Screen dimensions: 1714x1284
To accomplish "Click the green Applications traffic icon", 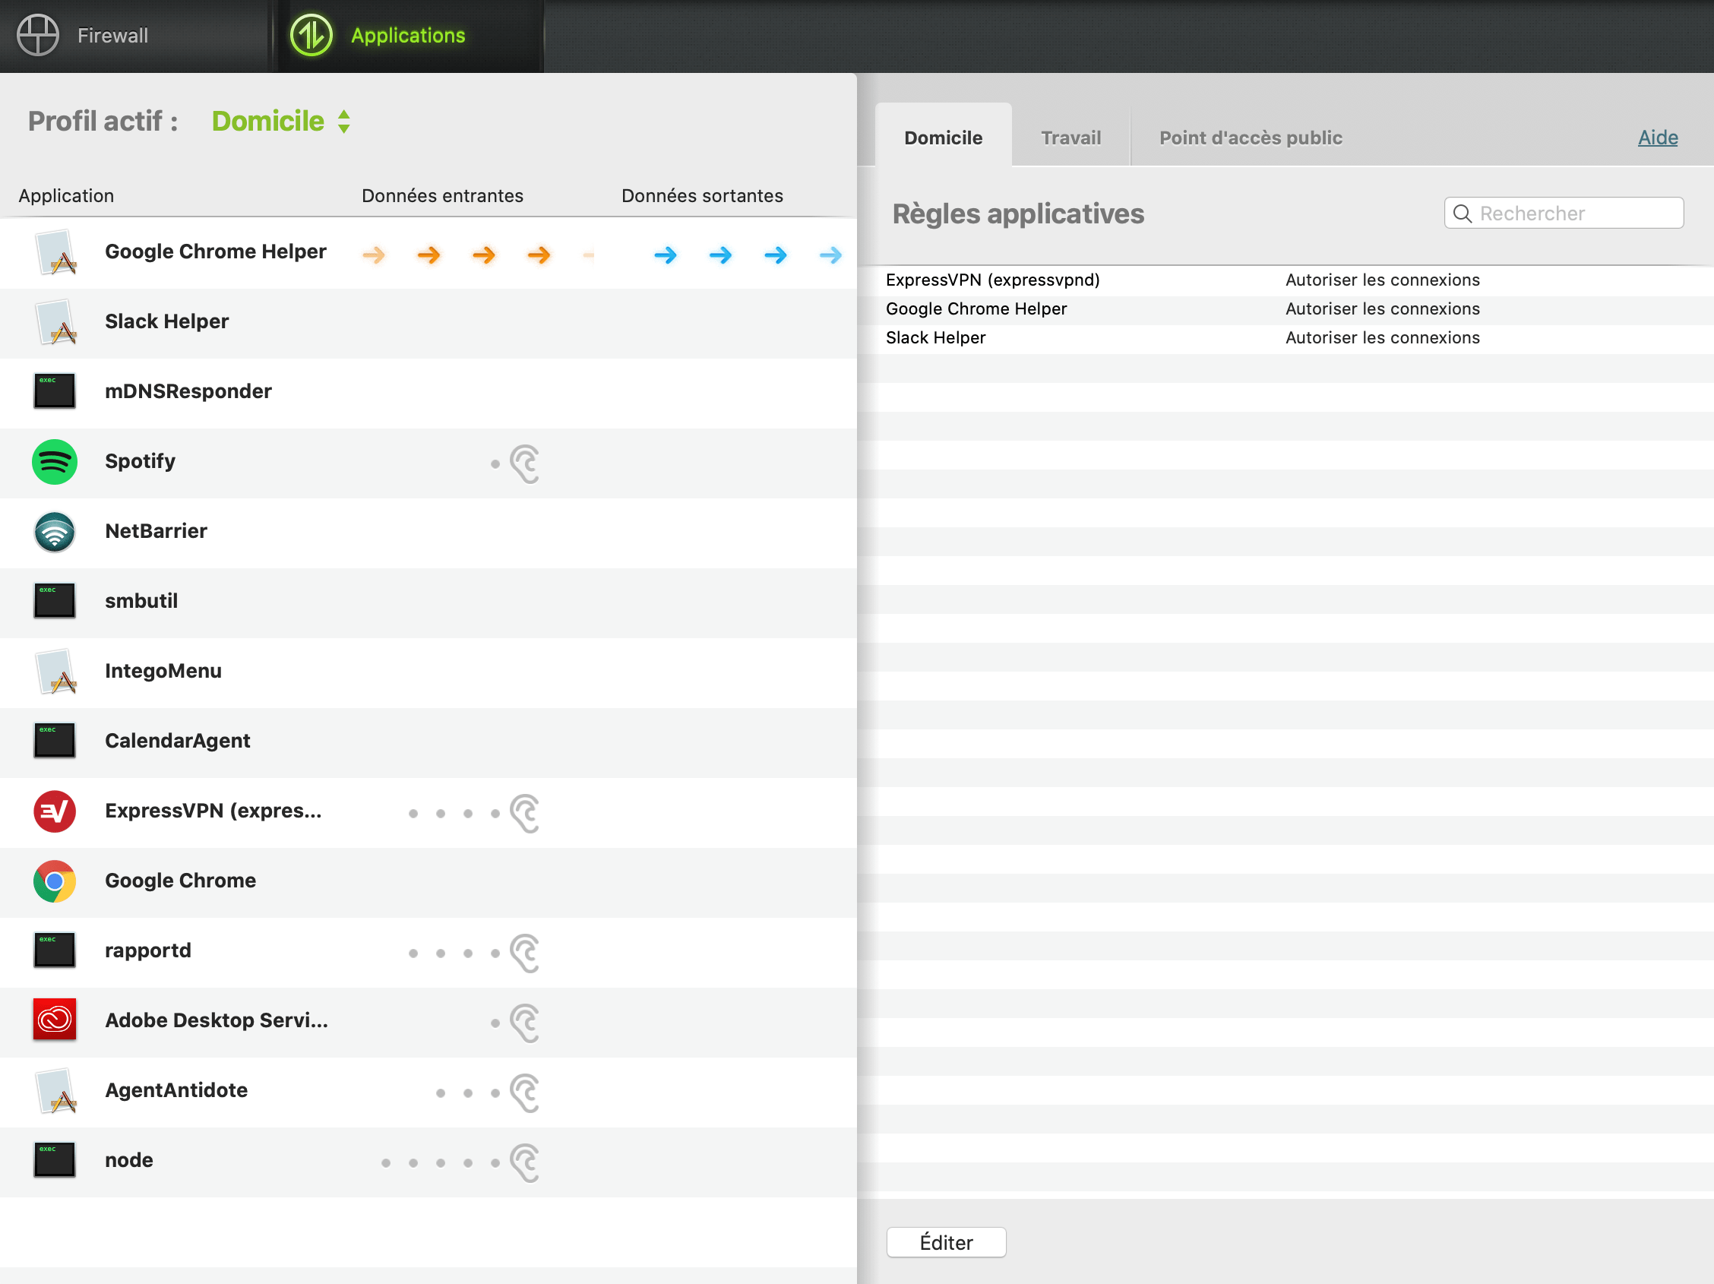I will (x=311, y=36).
